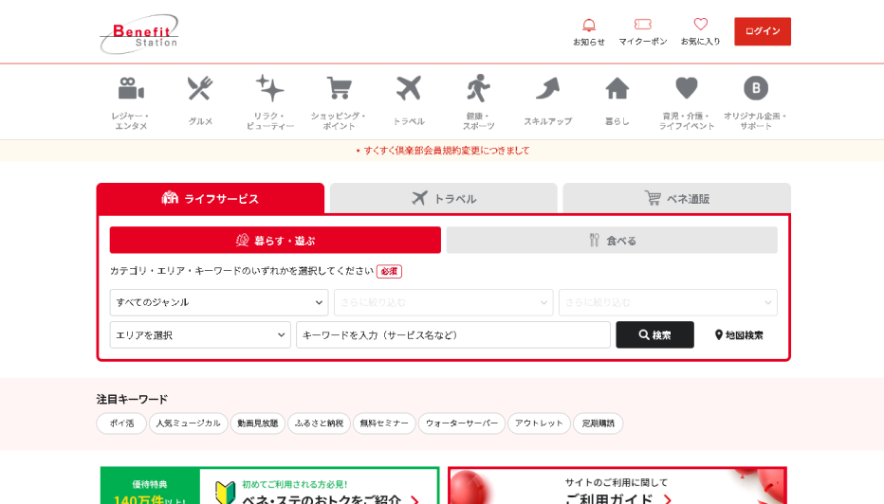Select the ショッピング・ポイント cart icon
The height and width of the screenshot is (504, 884).
(x=339, y=89)
